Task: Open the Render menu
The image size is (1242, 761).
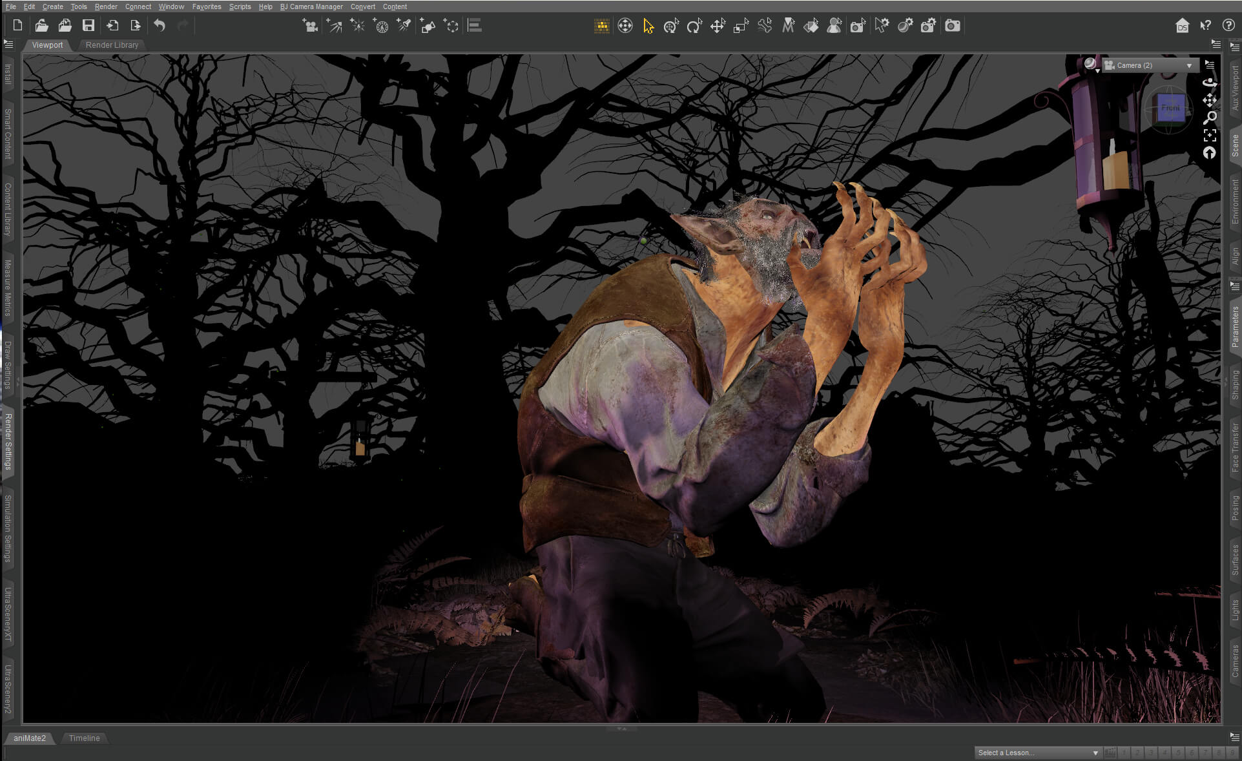Action: pyautogui.click(x=106, y=6)
